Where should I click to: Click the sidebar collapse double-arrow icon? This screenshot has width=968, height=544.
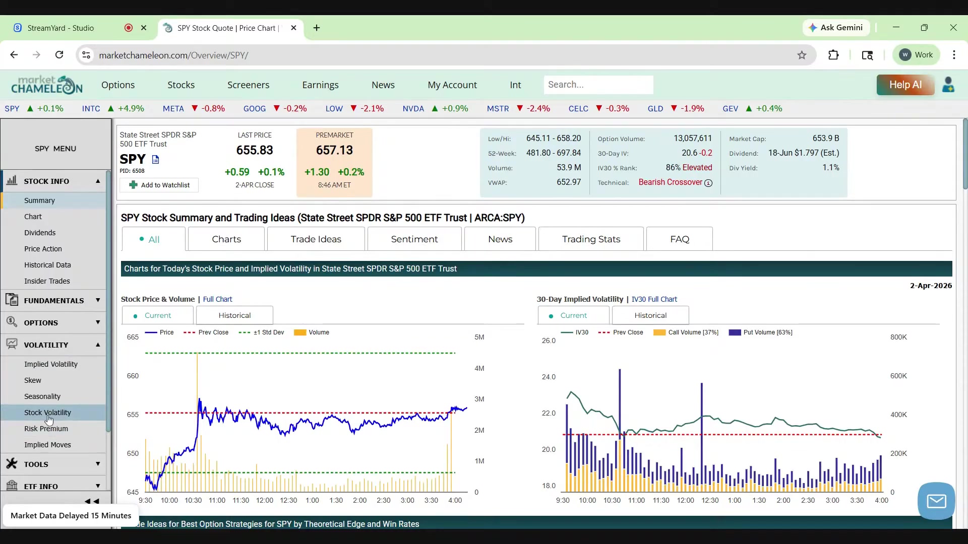coord(92,501)
